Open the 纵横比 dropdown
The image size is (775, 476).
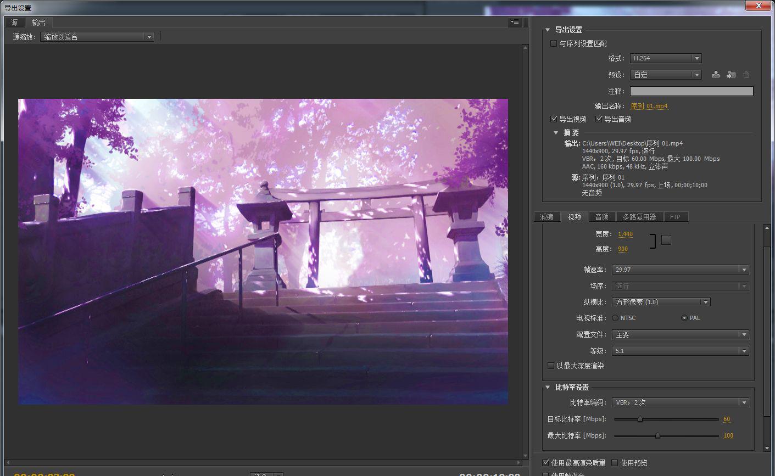[661, 302]
